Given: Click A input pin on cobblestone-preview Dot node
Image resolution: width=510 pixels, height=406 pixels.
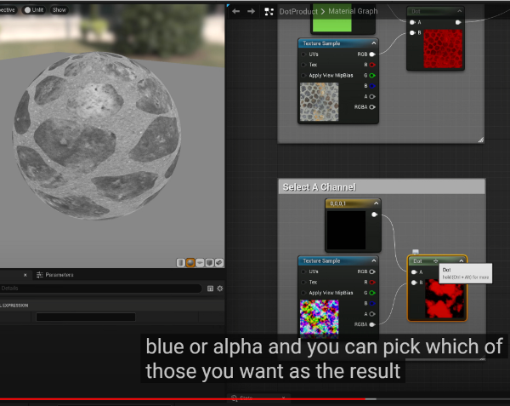Looking at the screenshot, I should [412, 22].
